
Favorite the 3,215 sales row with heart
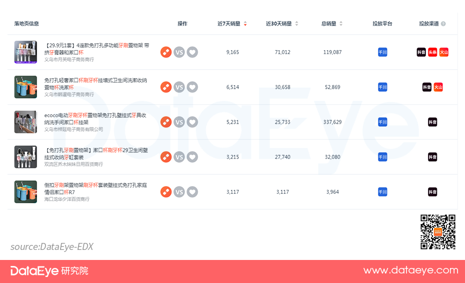pos(192,157)
